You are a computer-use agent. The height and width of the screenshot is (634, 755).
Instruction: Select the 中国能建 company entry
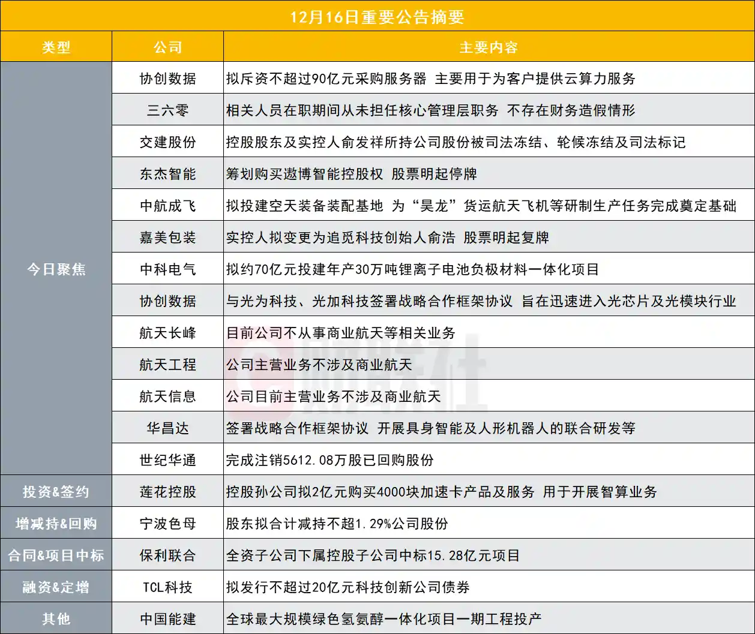(x=167, y=618)
